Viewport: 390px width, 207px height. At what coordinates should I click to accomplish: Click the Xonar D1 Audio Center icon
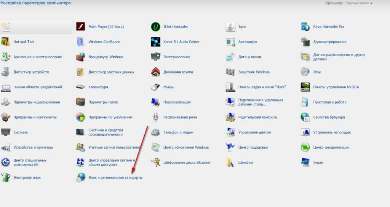[155, 42]
